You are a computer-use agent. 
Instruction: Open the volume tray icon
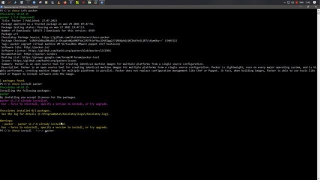coord(292,2)
